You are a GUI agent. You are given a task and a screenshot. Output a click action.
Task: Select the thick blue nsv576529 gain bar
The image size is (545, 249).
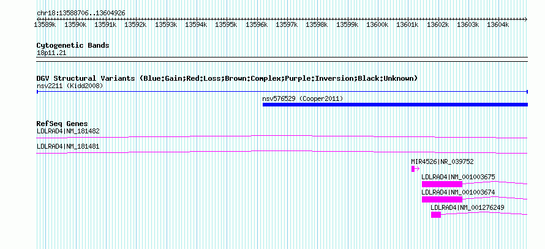(x=395, y=105)
